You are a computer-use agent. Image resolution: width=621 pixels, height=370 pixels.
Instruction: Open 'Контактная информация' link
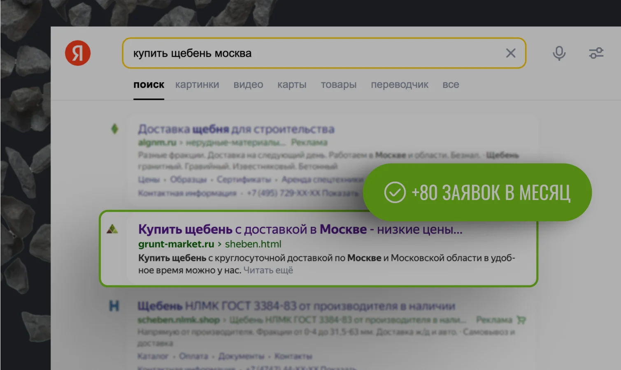coord(187,193)
